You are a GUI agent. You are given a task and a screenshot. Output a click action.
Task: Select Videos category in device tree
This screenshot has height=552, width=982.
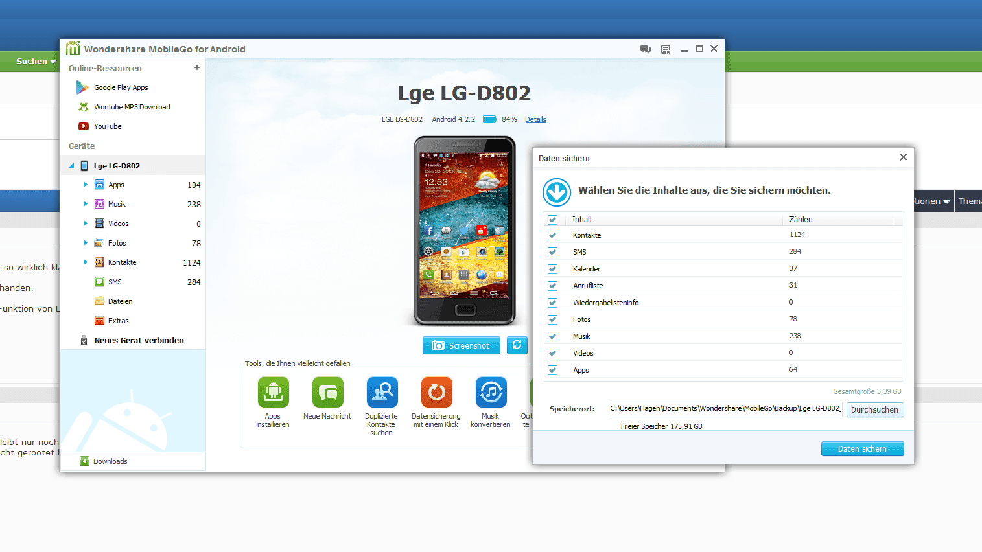pyautogui.click(x=118, y=224)
